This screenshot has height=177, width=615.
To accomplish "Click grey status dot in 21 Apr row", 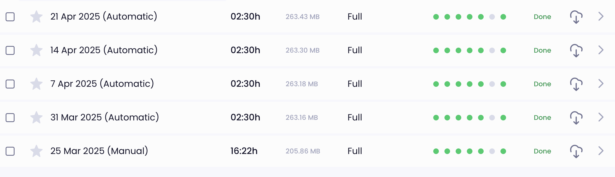I will 492,17.
